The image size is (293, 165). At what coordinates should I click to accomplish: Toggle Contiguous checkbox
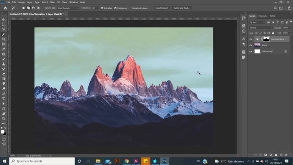115,8
